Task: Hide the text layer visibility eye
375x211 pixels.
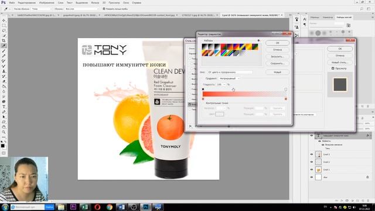Action: 312,135
